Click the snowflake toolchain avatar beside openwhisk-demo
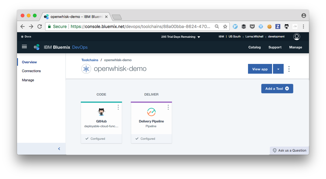 coord(86,69)
